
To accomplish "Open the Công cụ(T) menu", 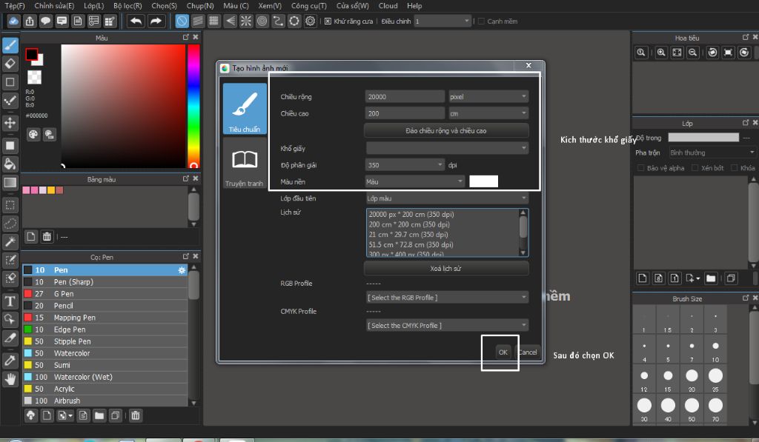I will pyautogui.click(x=309, y=6).
